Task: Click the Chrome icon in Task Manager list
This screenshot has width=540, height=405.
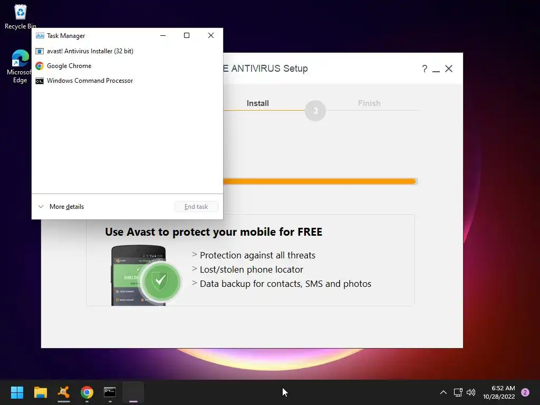Action: tap(40, 66)
